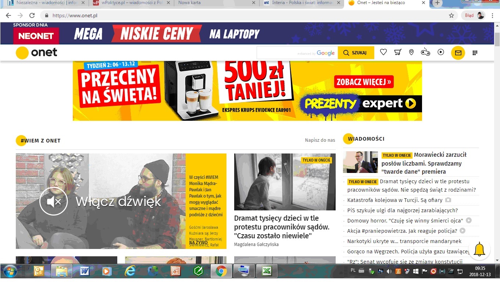500x282 pixels.
Task: Open the game controller icon in Onet header
Action: tap(425, 52)
